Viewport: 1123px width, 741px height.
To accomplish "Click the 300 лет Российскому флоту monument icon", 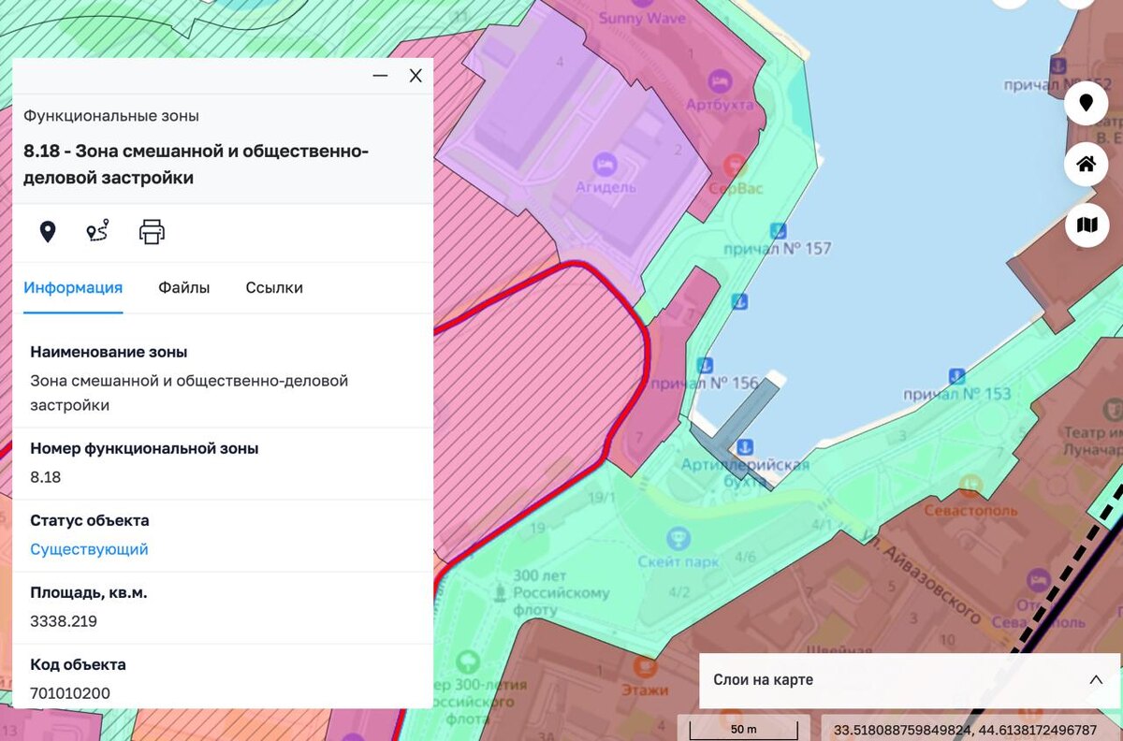I will coord(501,593).
